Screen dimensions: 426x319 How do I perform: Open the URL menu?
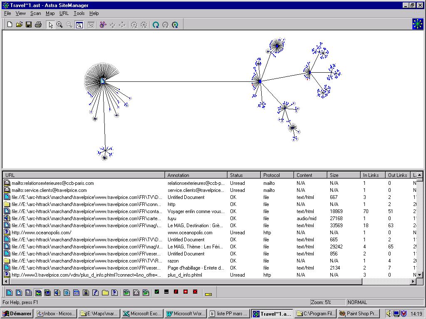coord(64,13)
